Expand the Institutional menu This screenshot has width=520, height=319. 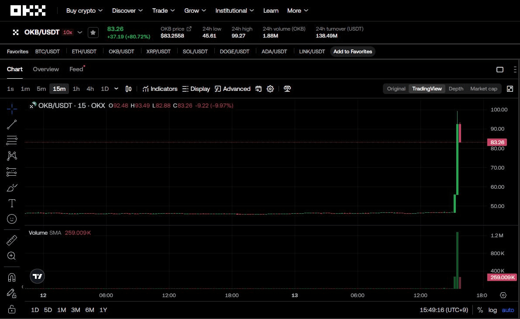[234, 10]
